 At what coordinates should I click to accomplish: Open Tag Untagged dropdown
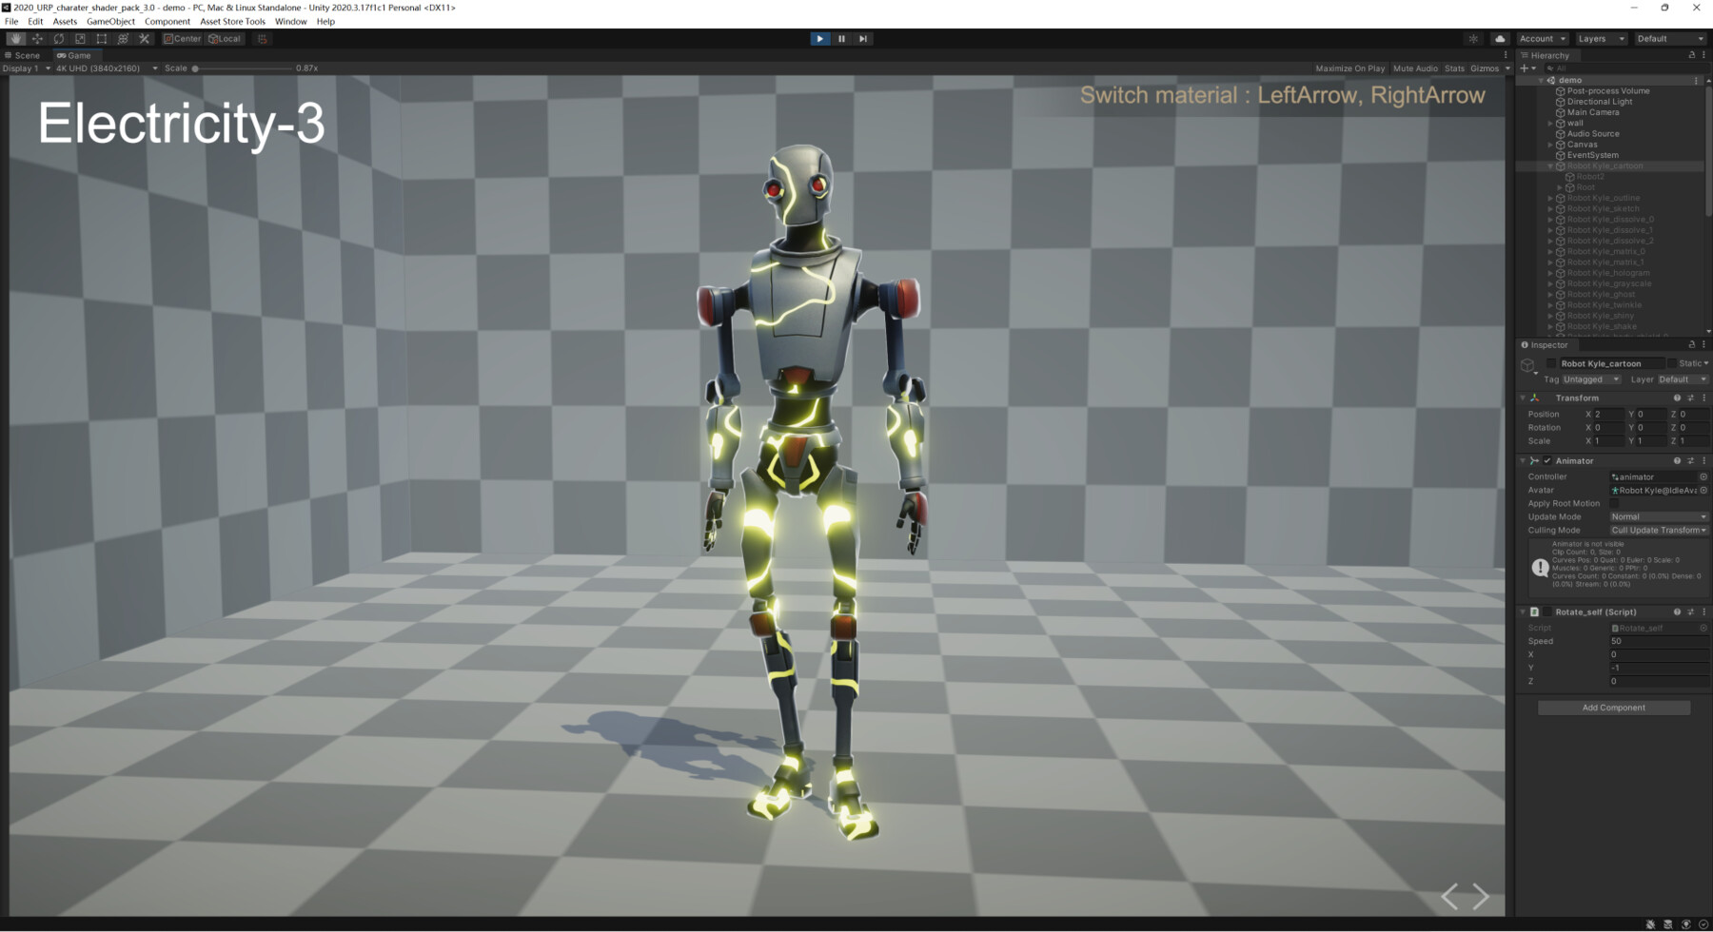click(x=1591, y=379)
